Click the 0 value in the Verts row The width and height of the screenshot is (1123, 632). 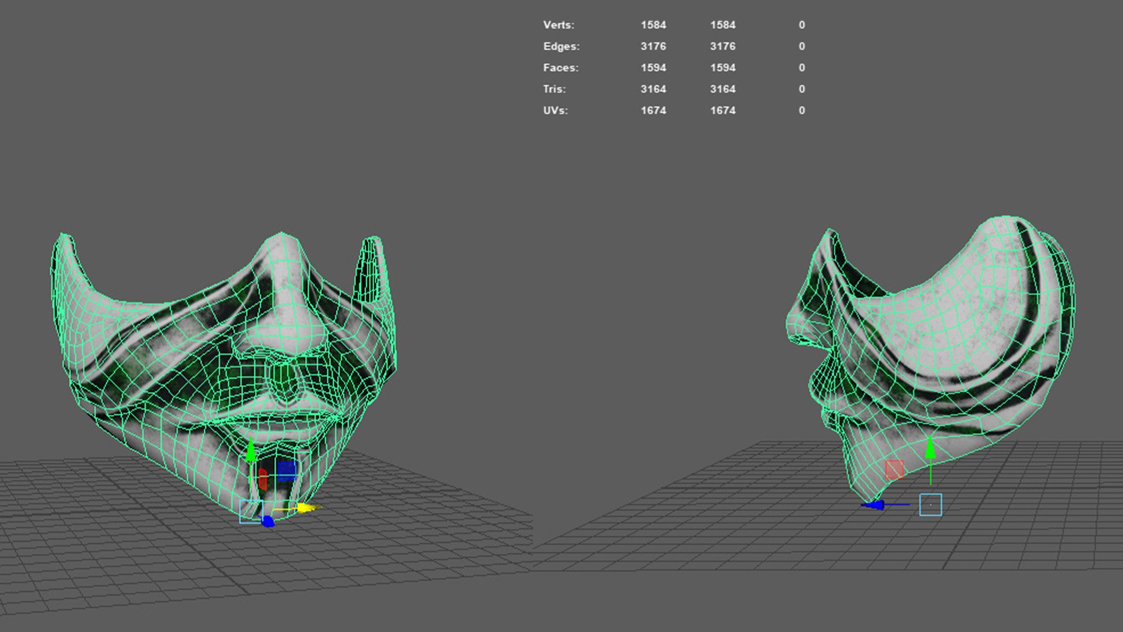pyautogui.click(x=802, y=25)
